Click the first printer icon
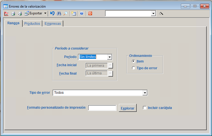Image resolution: width=212 pixels, height=136 pixels. (x=13, y=13)
